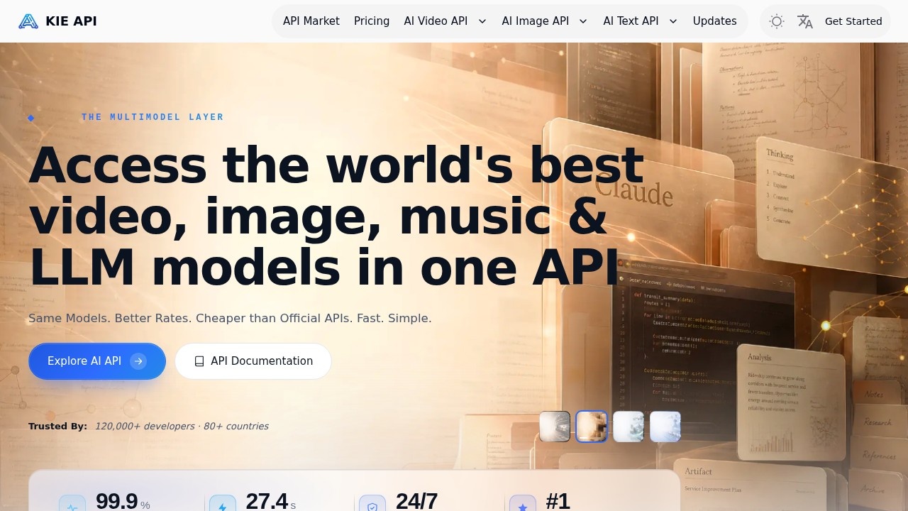Click the pulse icon beside 99.9 %
The height and width of the screenshot is (511, 908).
coord(72,507)
